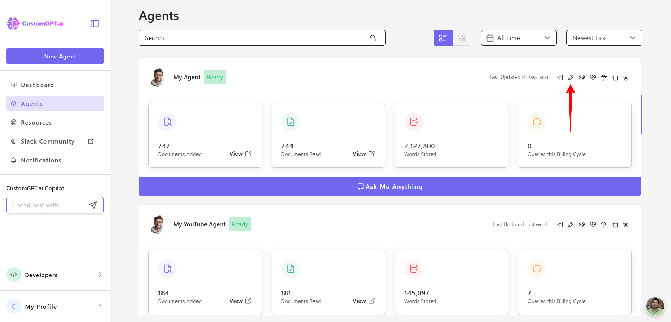Click the beach umbrella icon for My YouTube Agent
The width and height of the screenshot is (671, 322).
pos(604,225)
